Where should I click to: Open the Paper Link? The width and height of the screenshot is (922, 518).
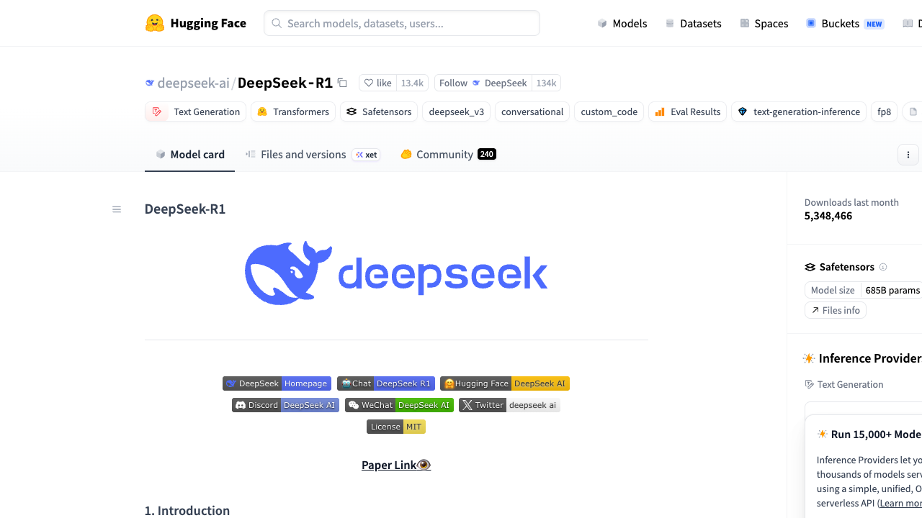(x=396, y=465)
